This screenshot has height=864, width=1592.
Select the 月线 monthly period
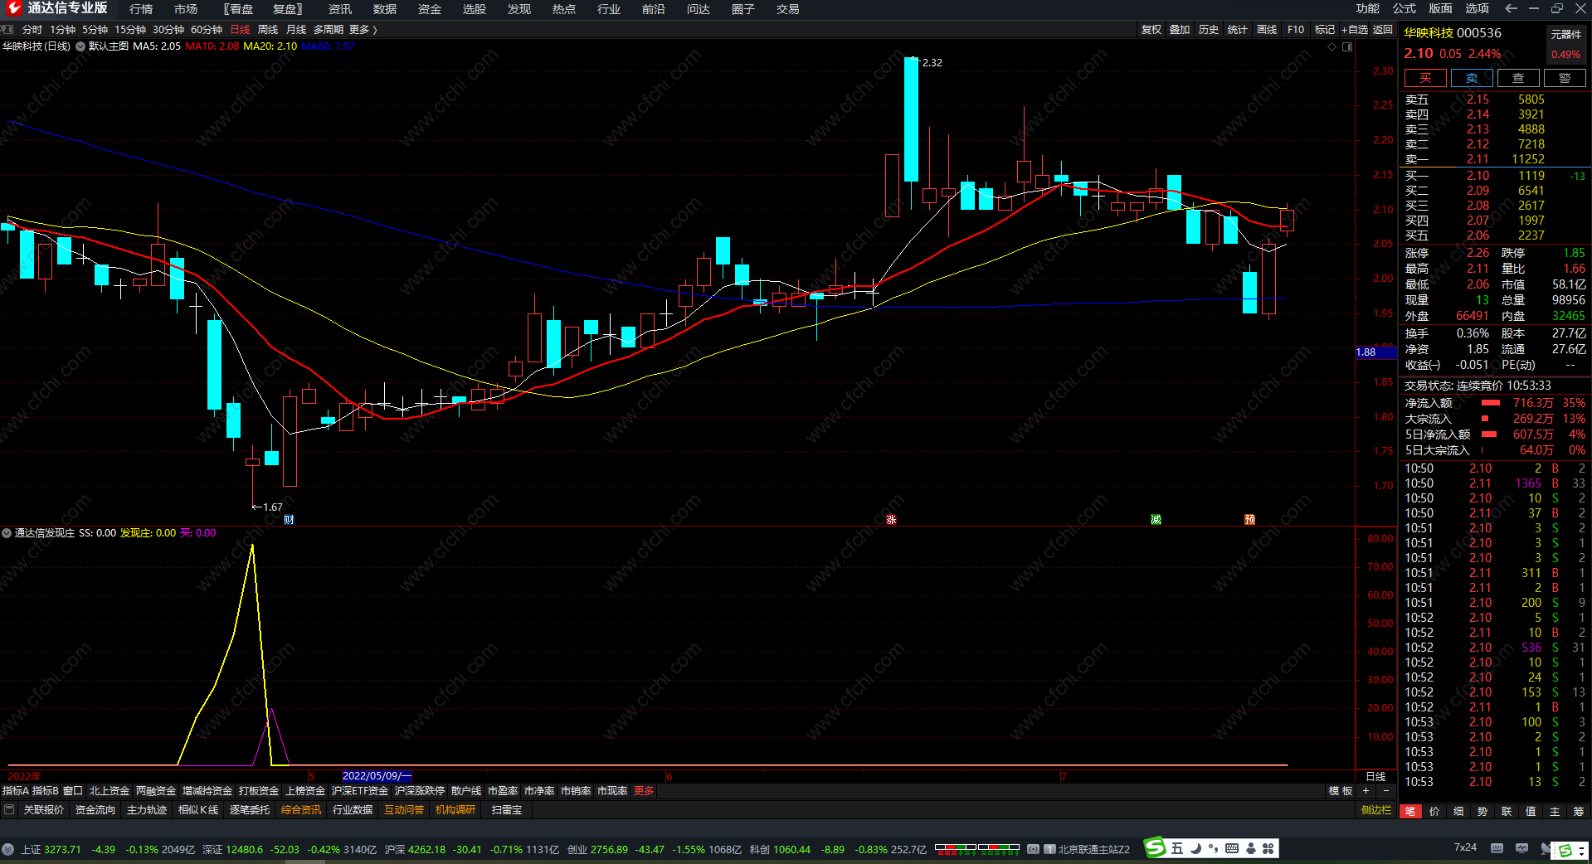[x=296, y=30]
